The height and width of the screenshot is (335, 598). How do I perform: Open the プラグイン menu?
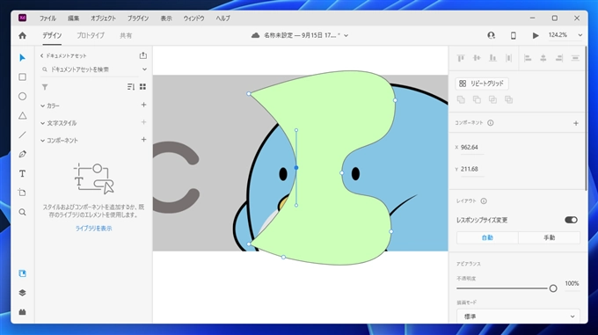pyautogui.click(x=138, y=18)
